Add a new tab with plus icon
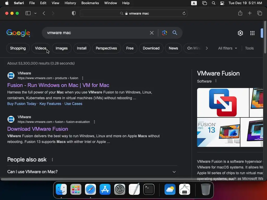The image size is (267, 200). click(250, 13)
